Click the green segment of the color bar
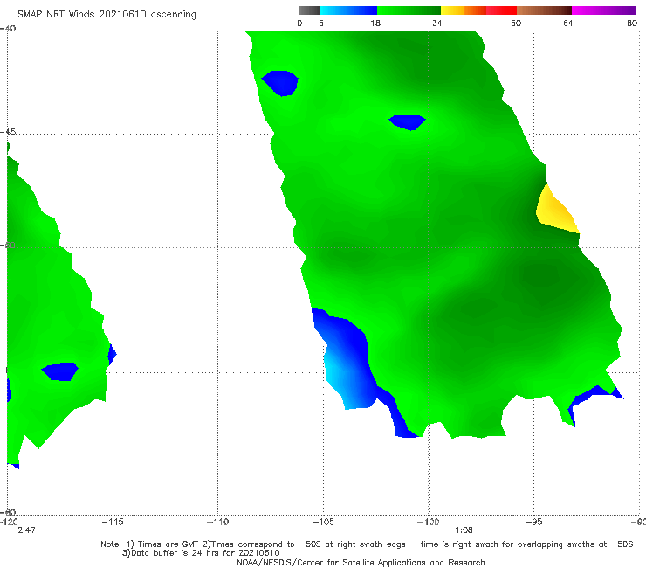Viewport: 646px width, 568px height. 409,10
